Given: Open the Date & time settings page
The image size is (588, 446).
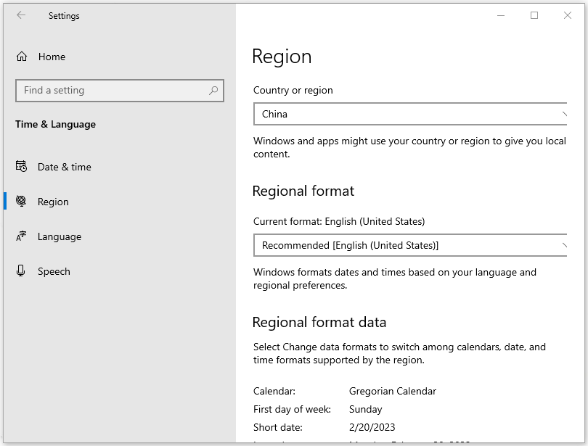Looking at the screenshot, I should coord(120,167).
